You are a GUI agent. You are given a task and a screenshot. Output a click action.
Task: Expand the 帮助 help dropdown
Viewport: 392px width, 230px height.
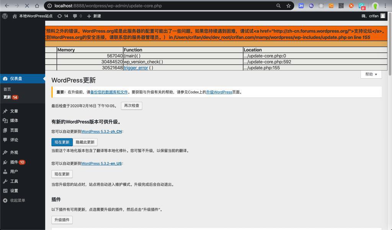click(371, 74)
